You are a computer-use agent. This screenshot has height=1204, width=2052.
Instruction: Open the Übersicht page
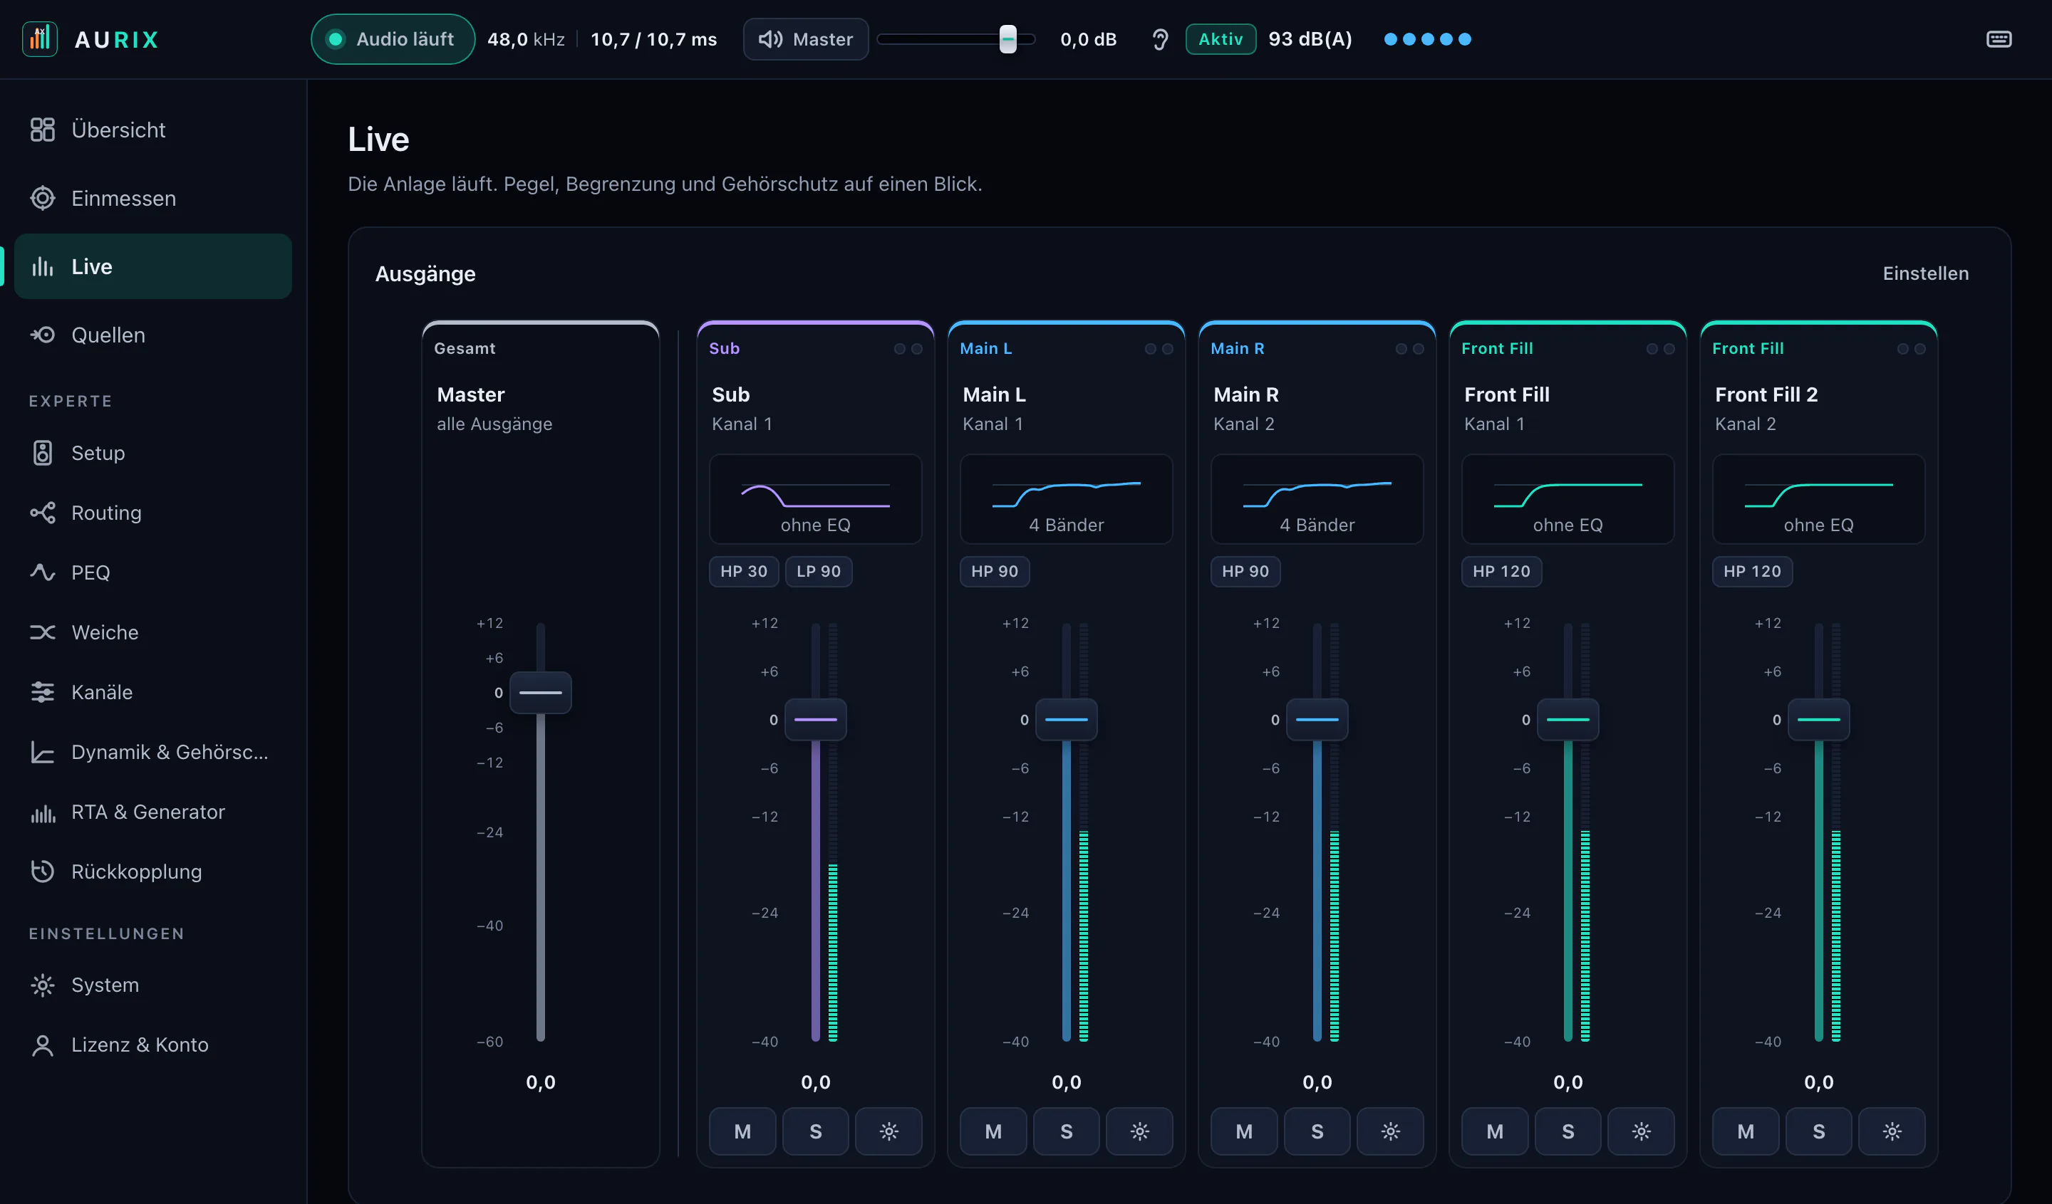pyautogui.click(x=153, y=130)
